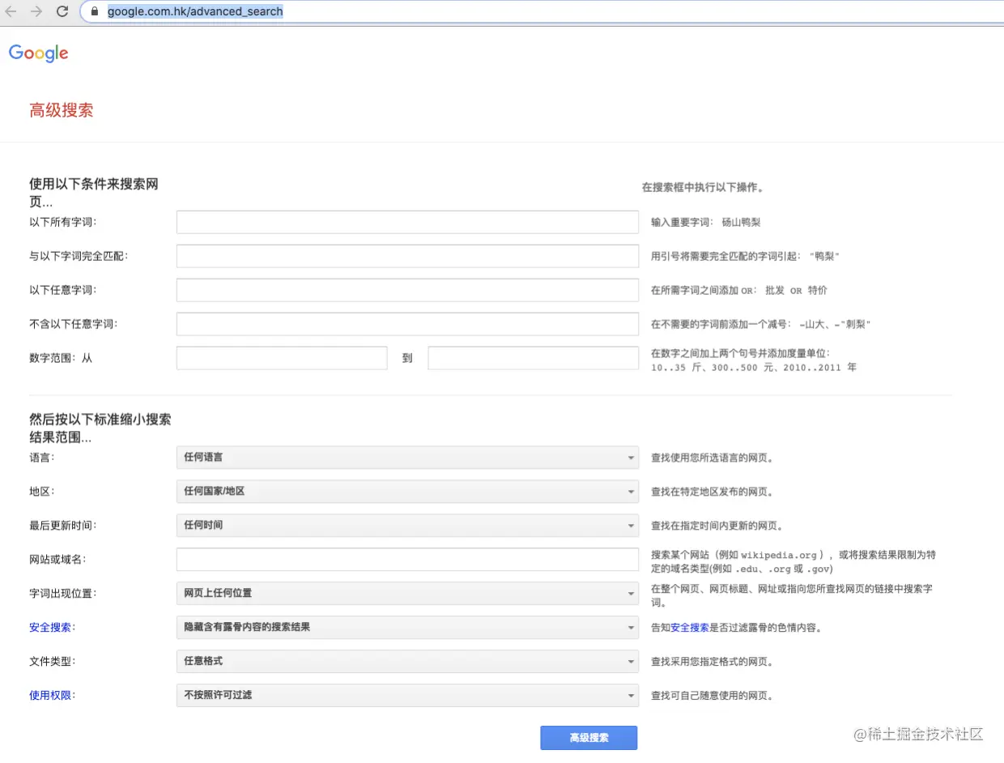Click the '使用以下条件来搜索网页...' heading
Viewport: 1004px width, 763px height.
94,193
